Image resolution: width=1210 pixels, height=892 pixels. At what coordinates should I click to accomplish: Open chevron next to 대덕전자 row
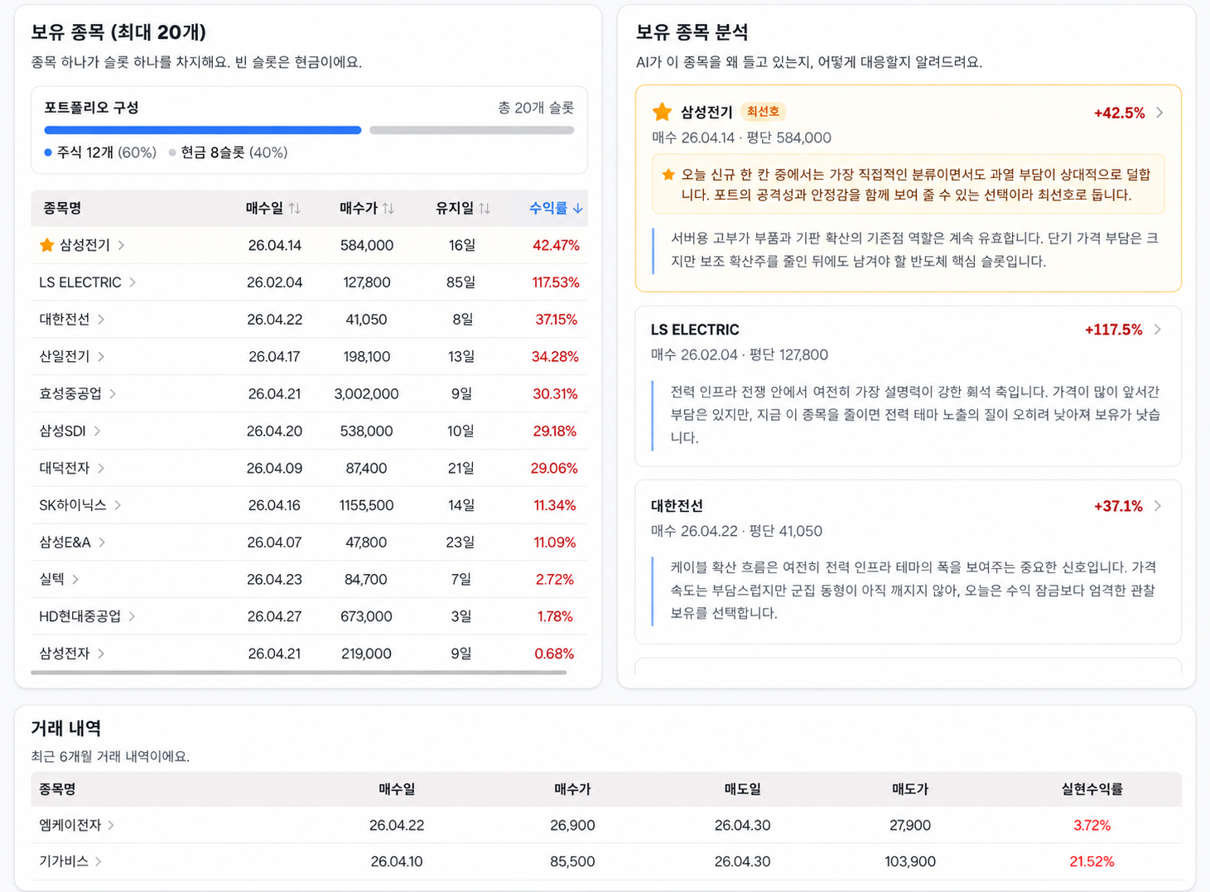pyautogui.click(x=101, y=468)
